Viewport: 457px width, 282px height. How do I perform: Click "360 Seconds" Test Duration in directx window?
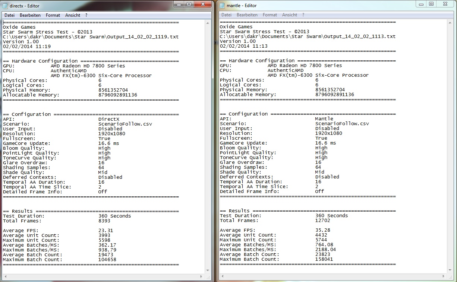115,216
